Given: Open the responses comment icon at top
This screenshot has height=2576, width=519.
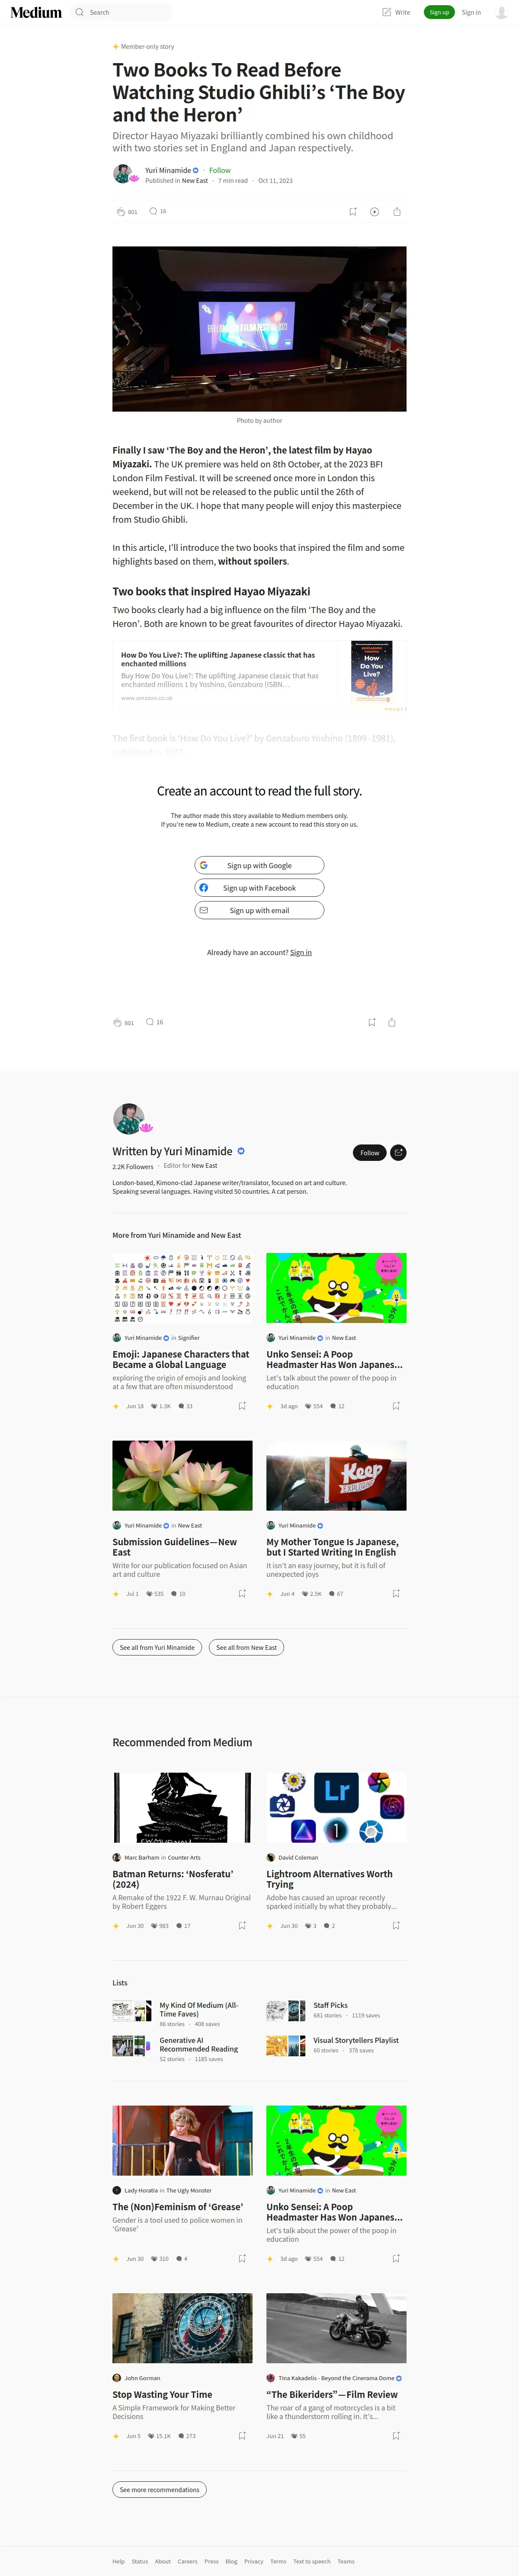Looking at the screenshot, I should point(153,211).
